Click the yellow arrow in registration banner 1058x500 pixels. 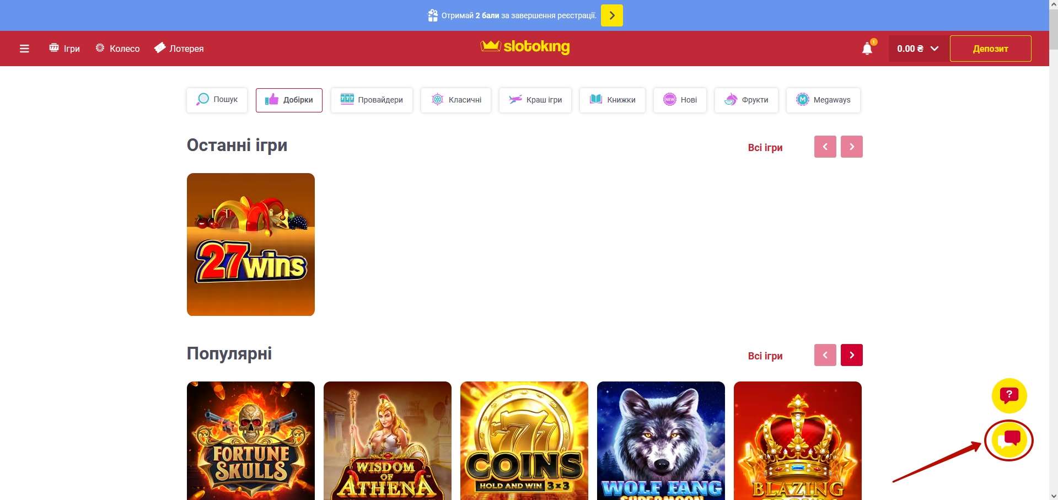coord(612,15)
